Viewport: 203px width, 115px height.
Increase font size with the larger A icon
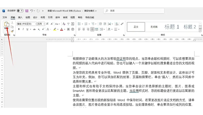tap(48, 24)
